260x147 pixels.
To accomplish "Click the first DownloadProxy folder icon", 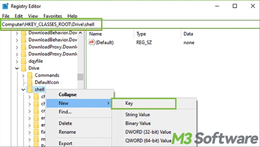I will tap(23, 47).
